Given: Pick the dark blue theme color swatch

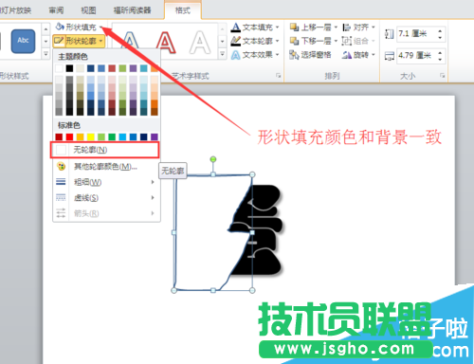Looking at the screenshot, I should [91, 68].
